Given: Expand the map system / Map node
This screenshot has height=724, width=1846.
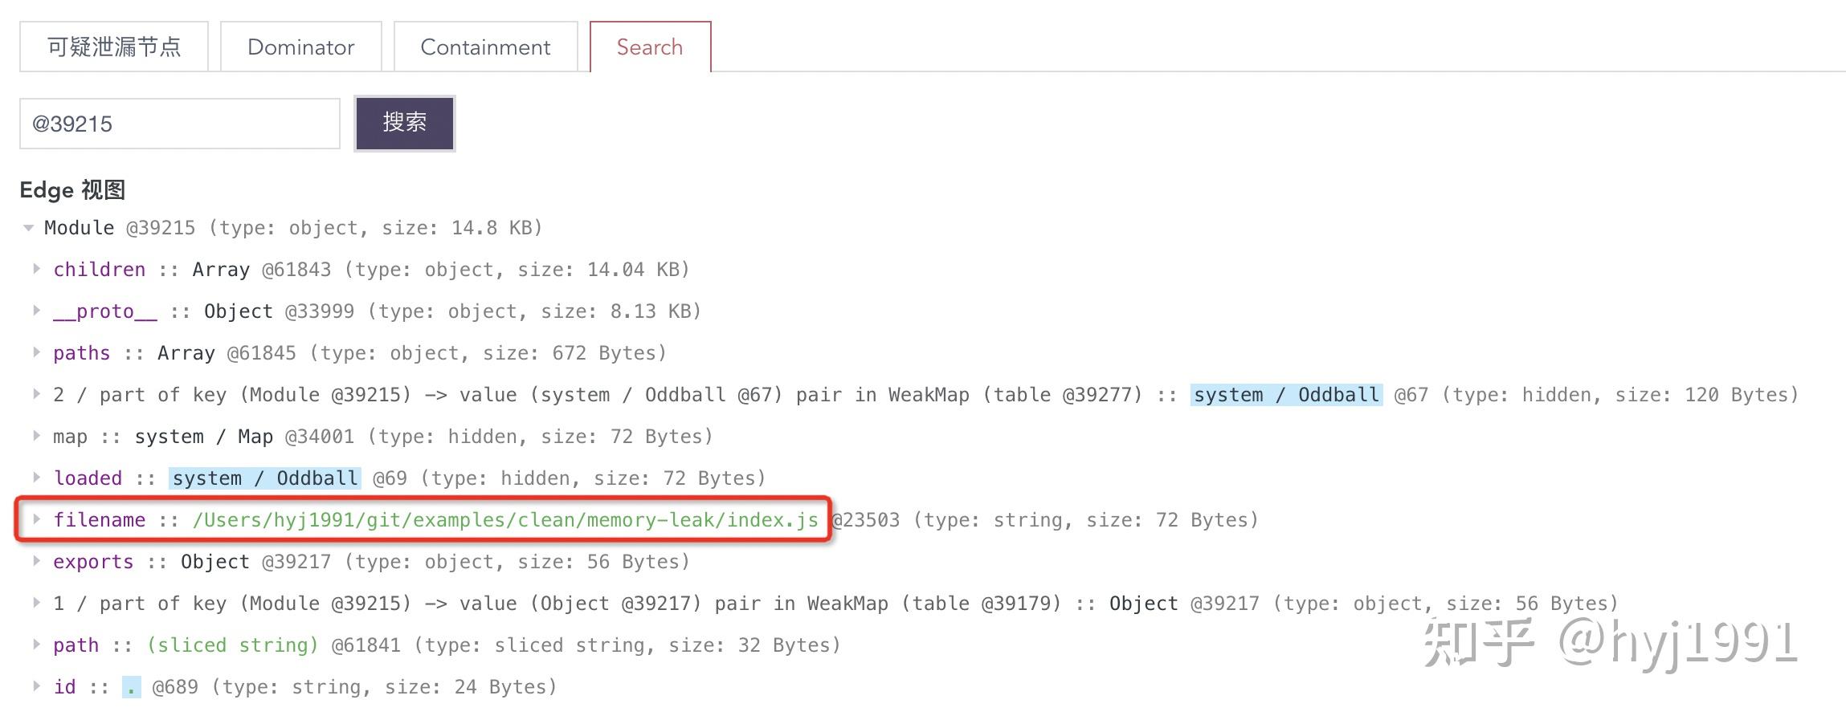Looking at the screenshot, I should pyautogui.click(x=37, y=436).
